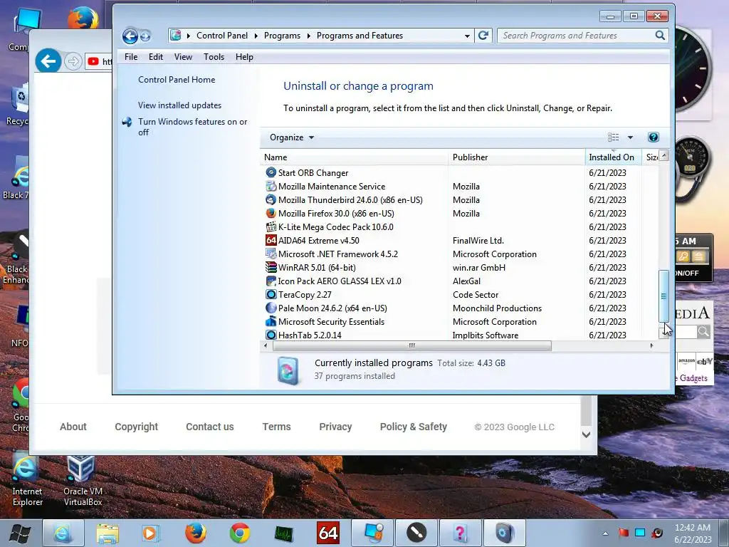This screenshot has width=729, height=547.
Task: Expand the address bar history dropdown
Action: pyautogui.click(x=467, y=36)
